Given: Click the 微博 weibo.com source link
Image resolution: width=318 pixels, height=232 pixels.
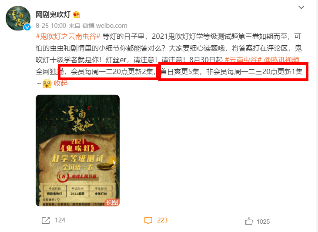Looking at the screenshot, I should pyautogui.click(x=105, y=26).
